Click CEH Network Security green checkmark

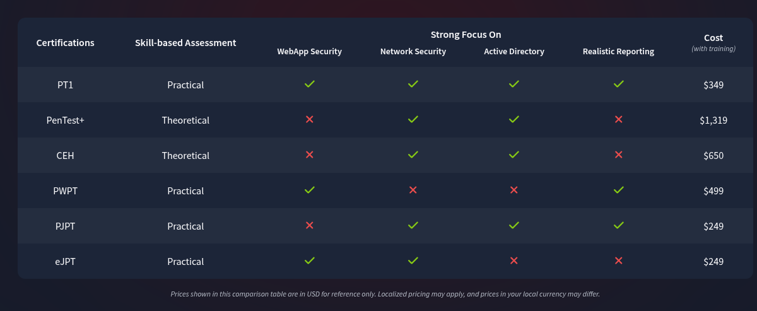click(413, 155)
